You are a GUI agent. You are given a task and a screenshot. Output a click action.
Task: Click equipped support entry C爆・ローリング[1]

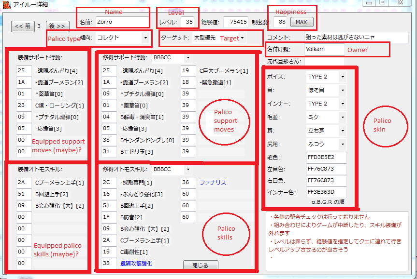(x=59, y=106)
